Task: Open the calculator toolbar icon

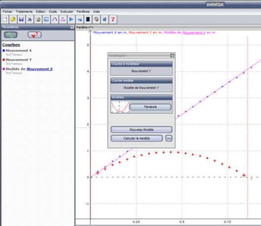Action: (96, 19)
